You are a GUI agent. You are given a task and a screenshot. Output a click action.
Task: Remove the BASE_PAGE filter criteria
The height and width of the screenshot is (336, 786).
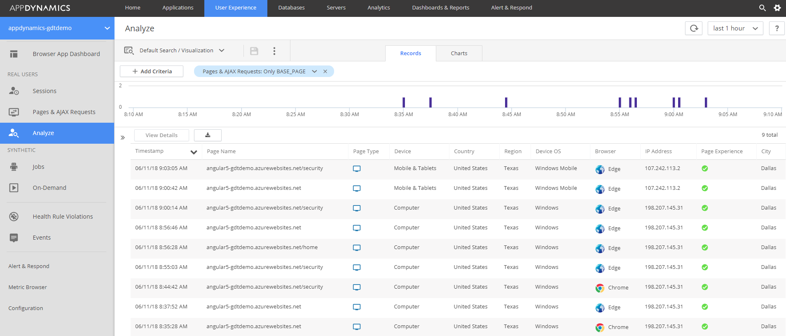tap(325, 71)
